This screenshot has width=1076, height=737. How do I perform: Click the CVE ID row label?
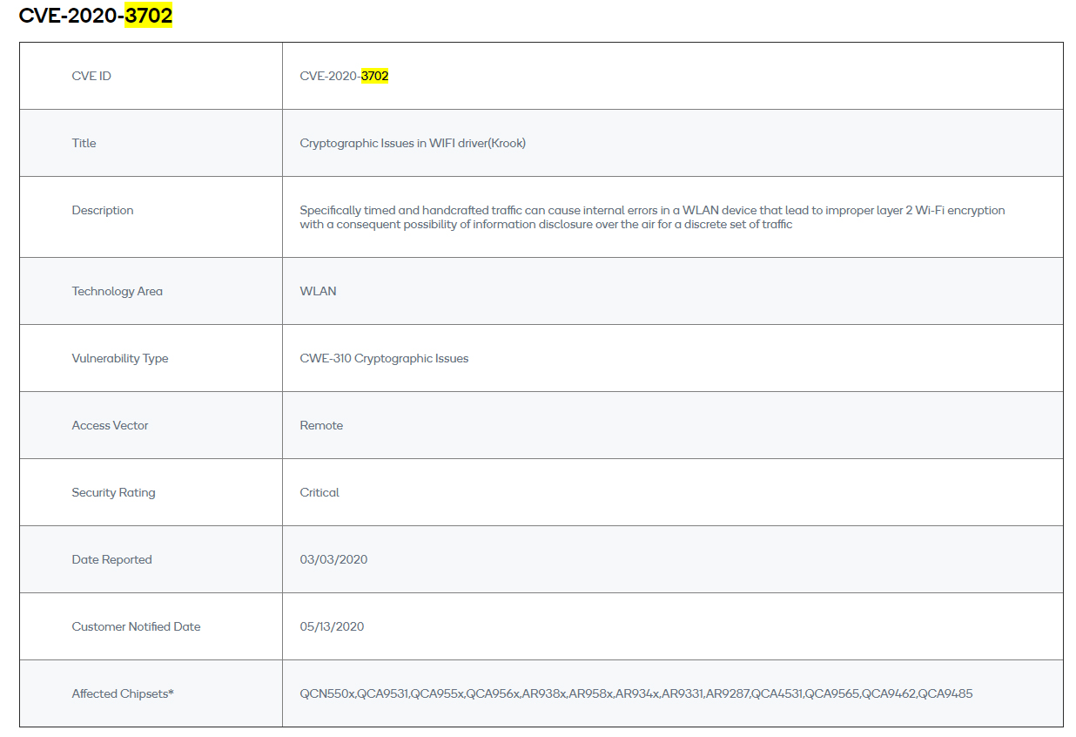tap(91, 76)
